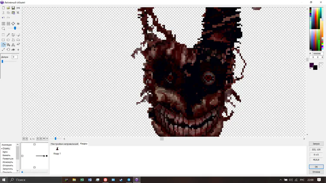Click the New (clear image) icon
The image size is (326, 183).
pos(3,8)
